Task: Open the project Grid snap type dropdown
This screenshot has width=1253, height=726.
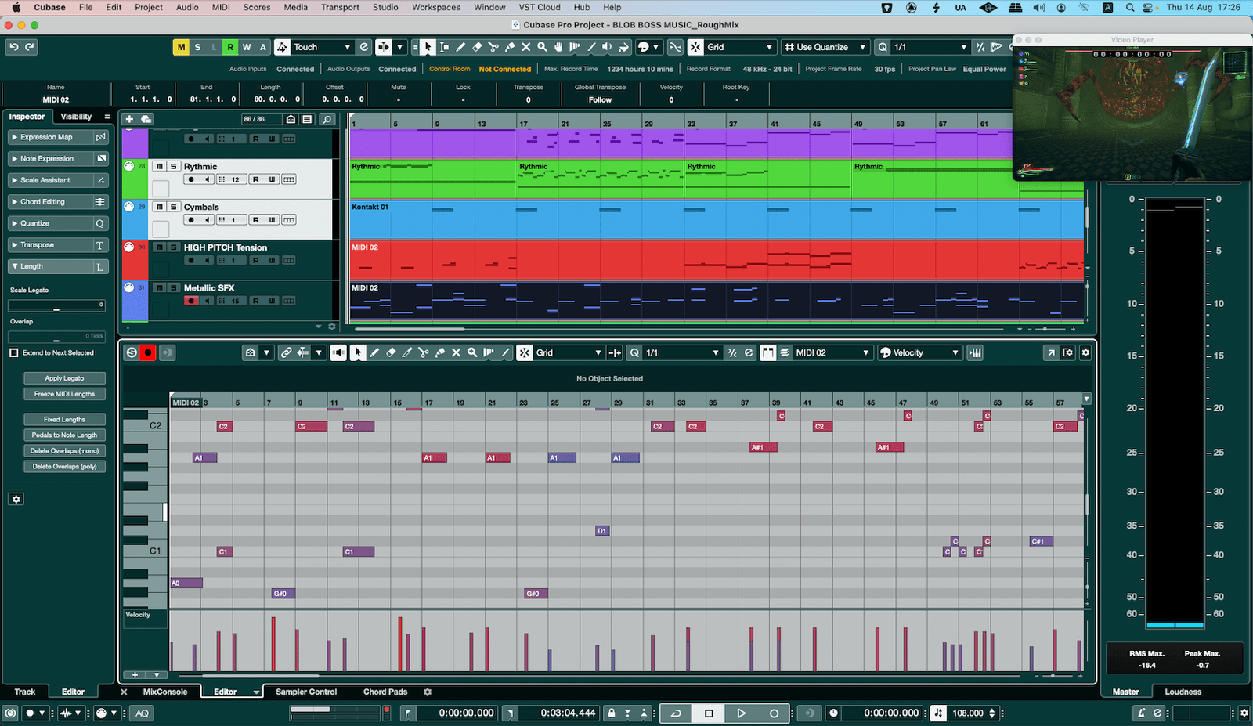Action: tap(739, 47)
